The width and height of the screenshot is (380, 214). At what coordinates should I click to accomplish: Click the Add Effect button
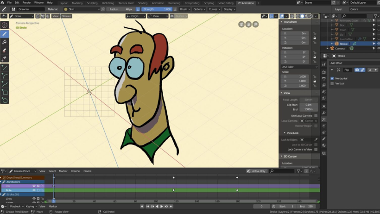tap(355, 63)
